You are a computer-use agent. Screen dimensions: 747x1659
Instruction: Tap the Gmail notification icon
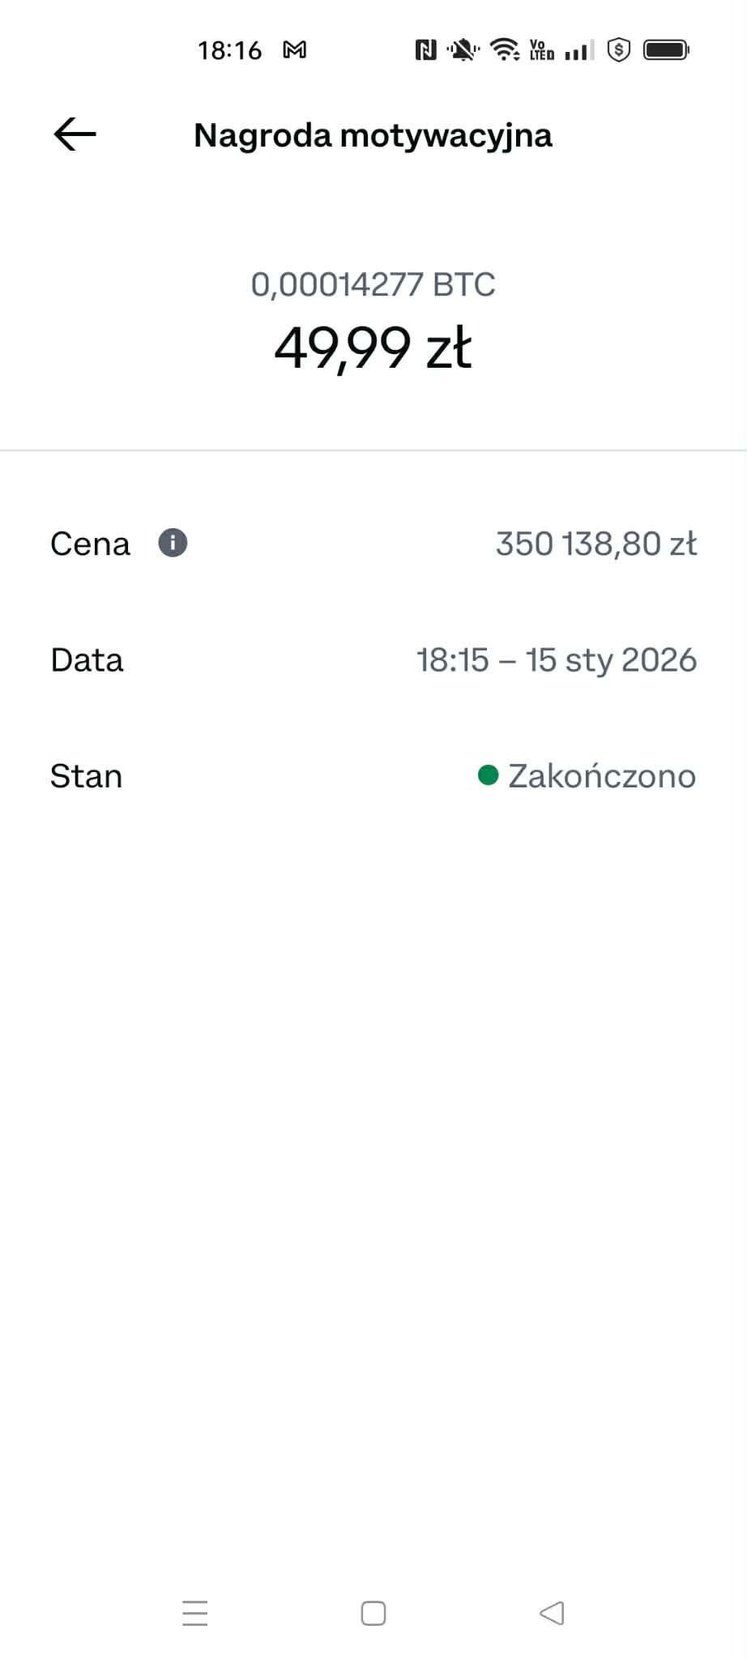click(294, 50)
